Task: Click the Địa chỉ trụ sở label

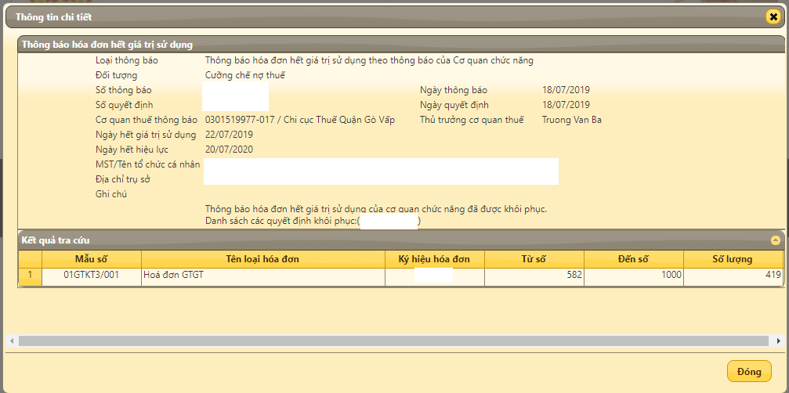Action: point(123,179)
